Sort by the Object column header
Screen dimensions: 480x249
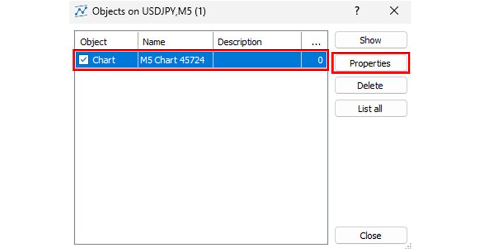pos(106,42)
